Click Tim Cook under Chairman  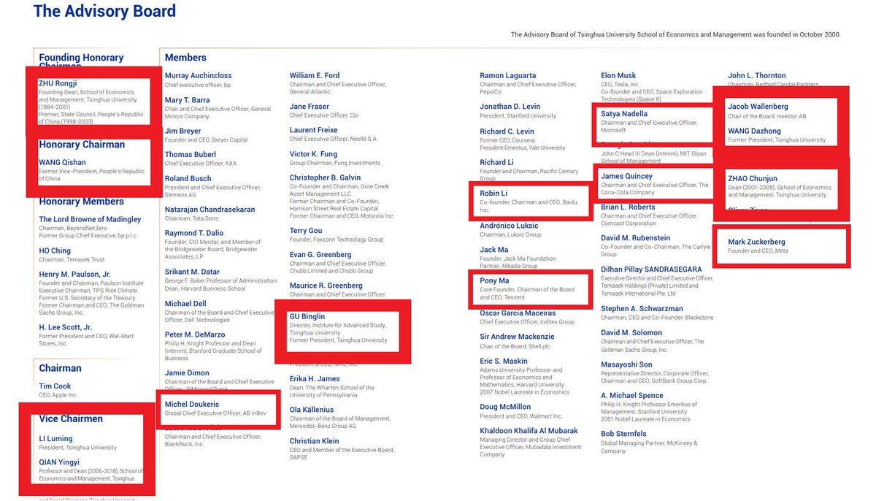click(x=55, y=386)
